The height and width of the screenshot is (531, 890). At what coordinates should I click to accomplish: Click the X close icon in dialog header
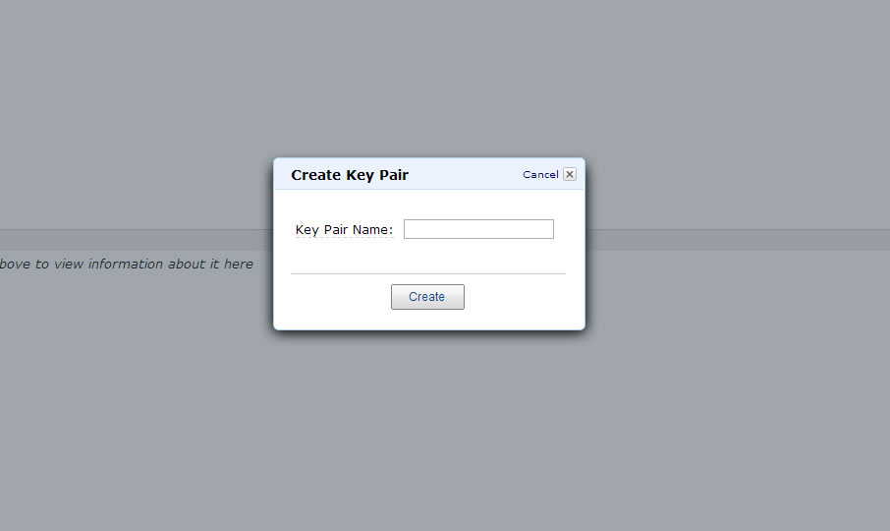[x=570, y=174]
